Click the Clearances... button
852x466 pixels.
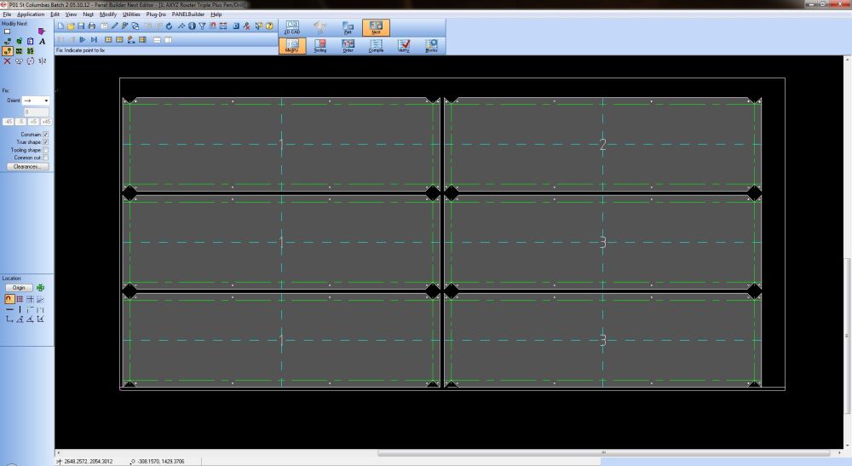pyautogui.click(x=26, y=167)
